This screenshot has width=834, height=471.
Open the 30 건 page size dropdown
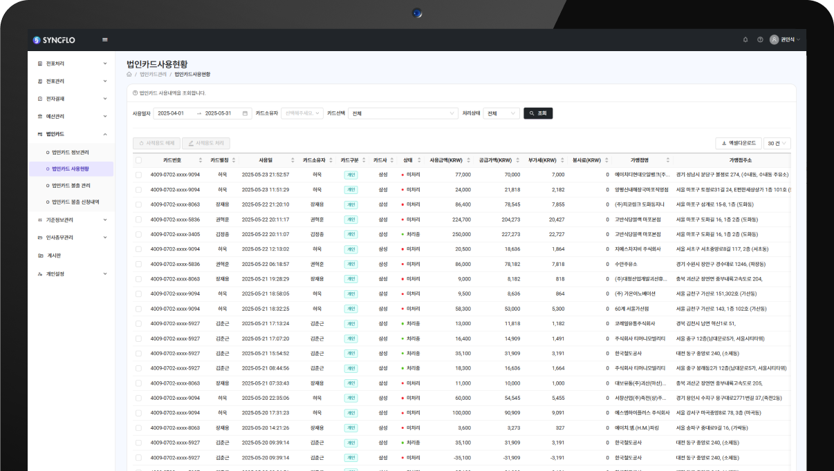click(x=777, y=143)
